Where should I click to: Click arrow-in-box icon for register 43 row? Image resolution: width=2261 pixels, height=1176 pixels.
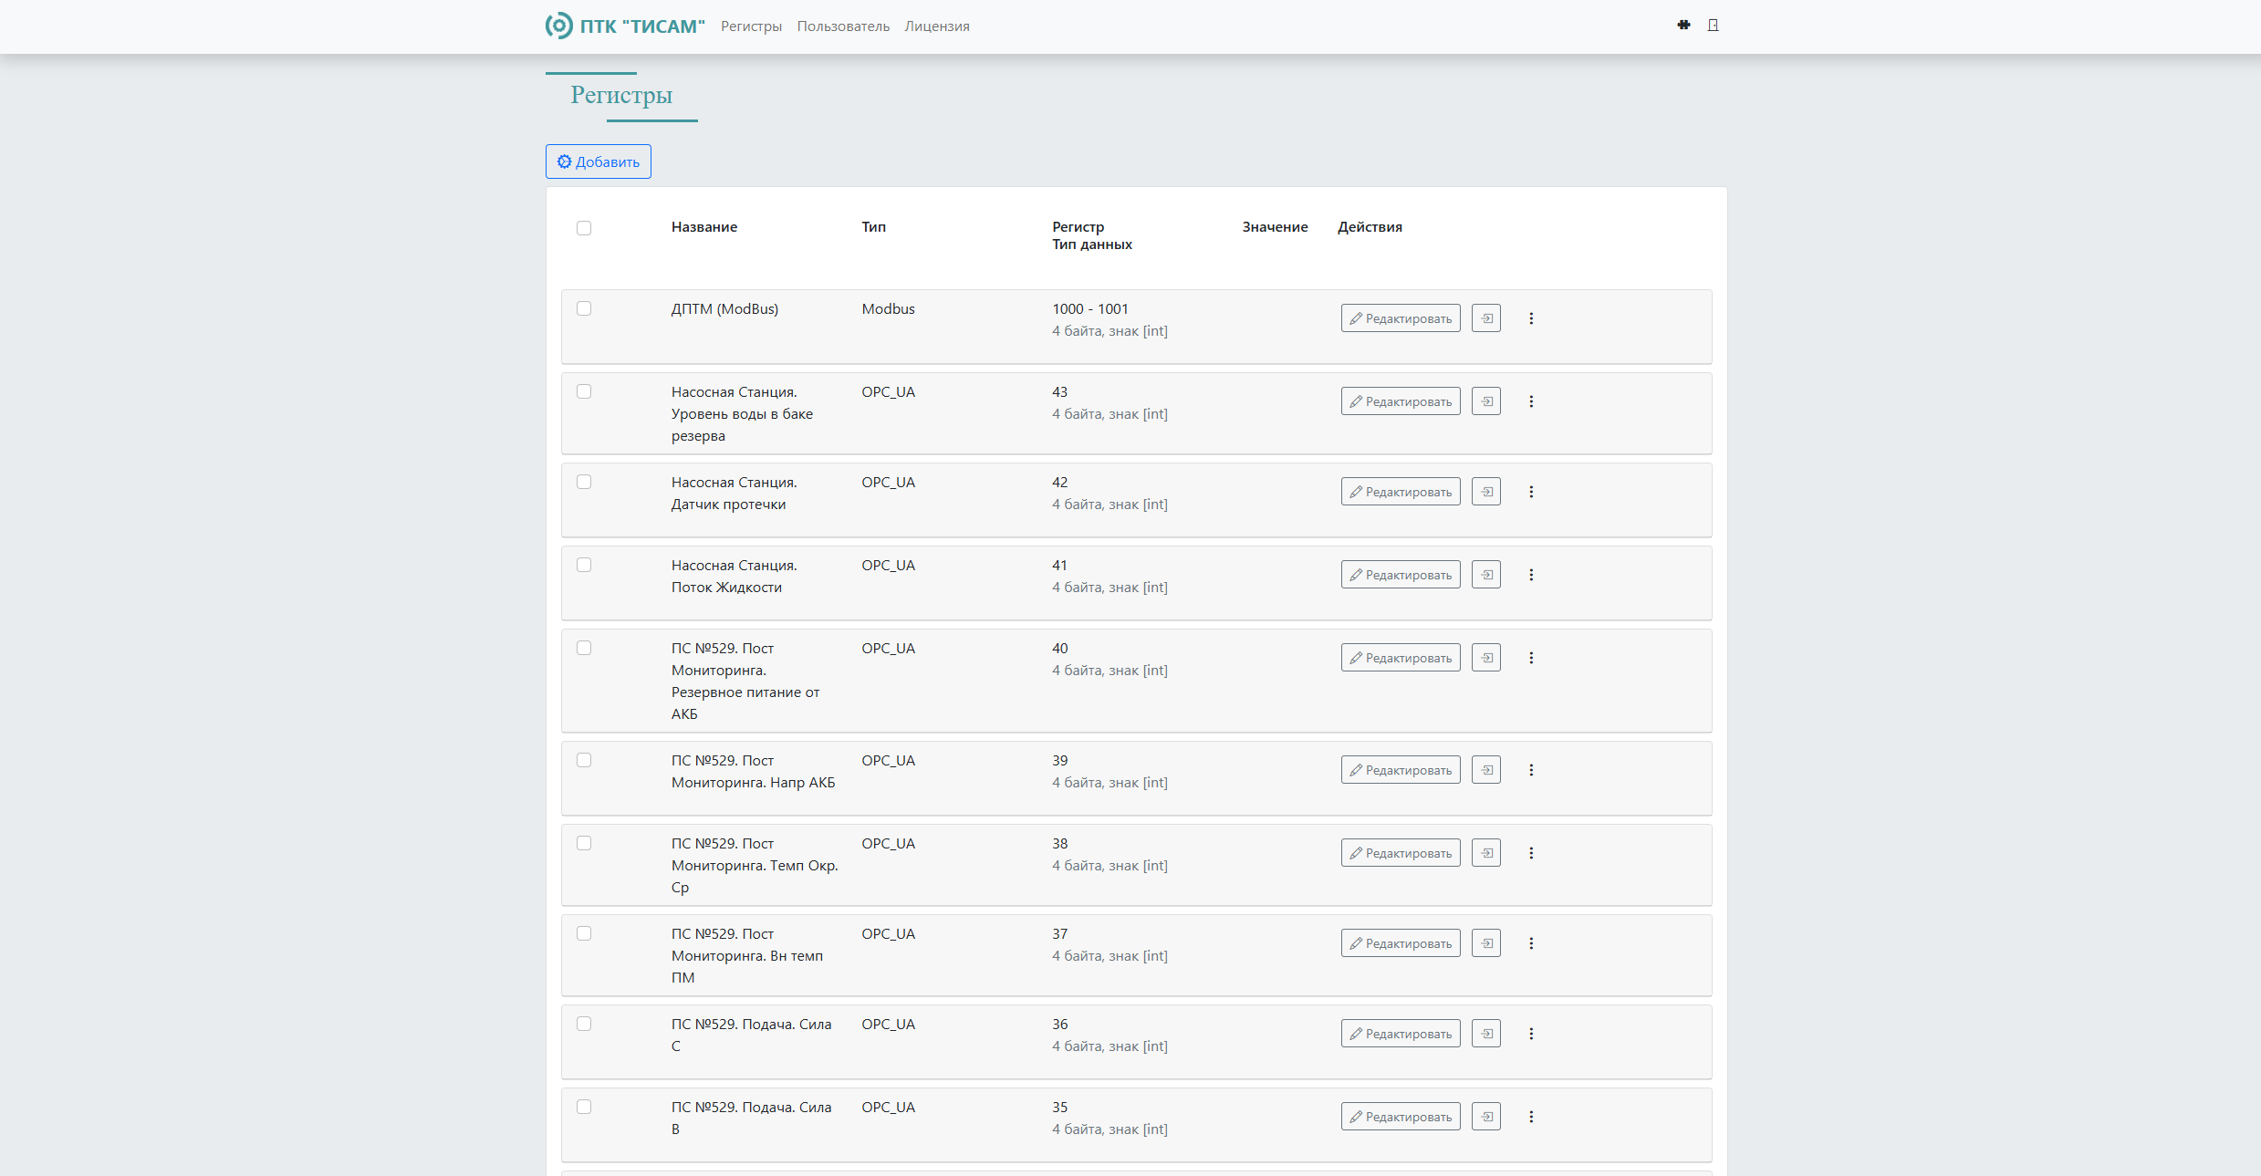coord(1486,401)
